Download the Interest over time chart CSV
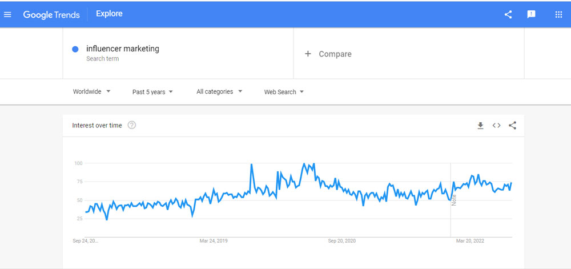Viewport: 571px width, 269px height. (x=480, y=126)
